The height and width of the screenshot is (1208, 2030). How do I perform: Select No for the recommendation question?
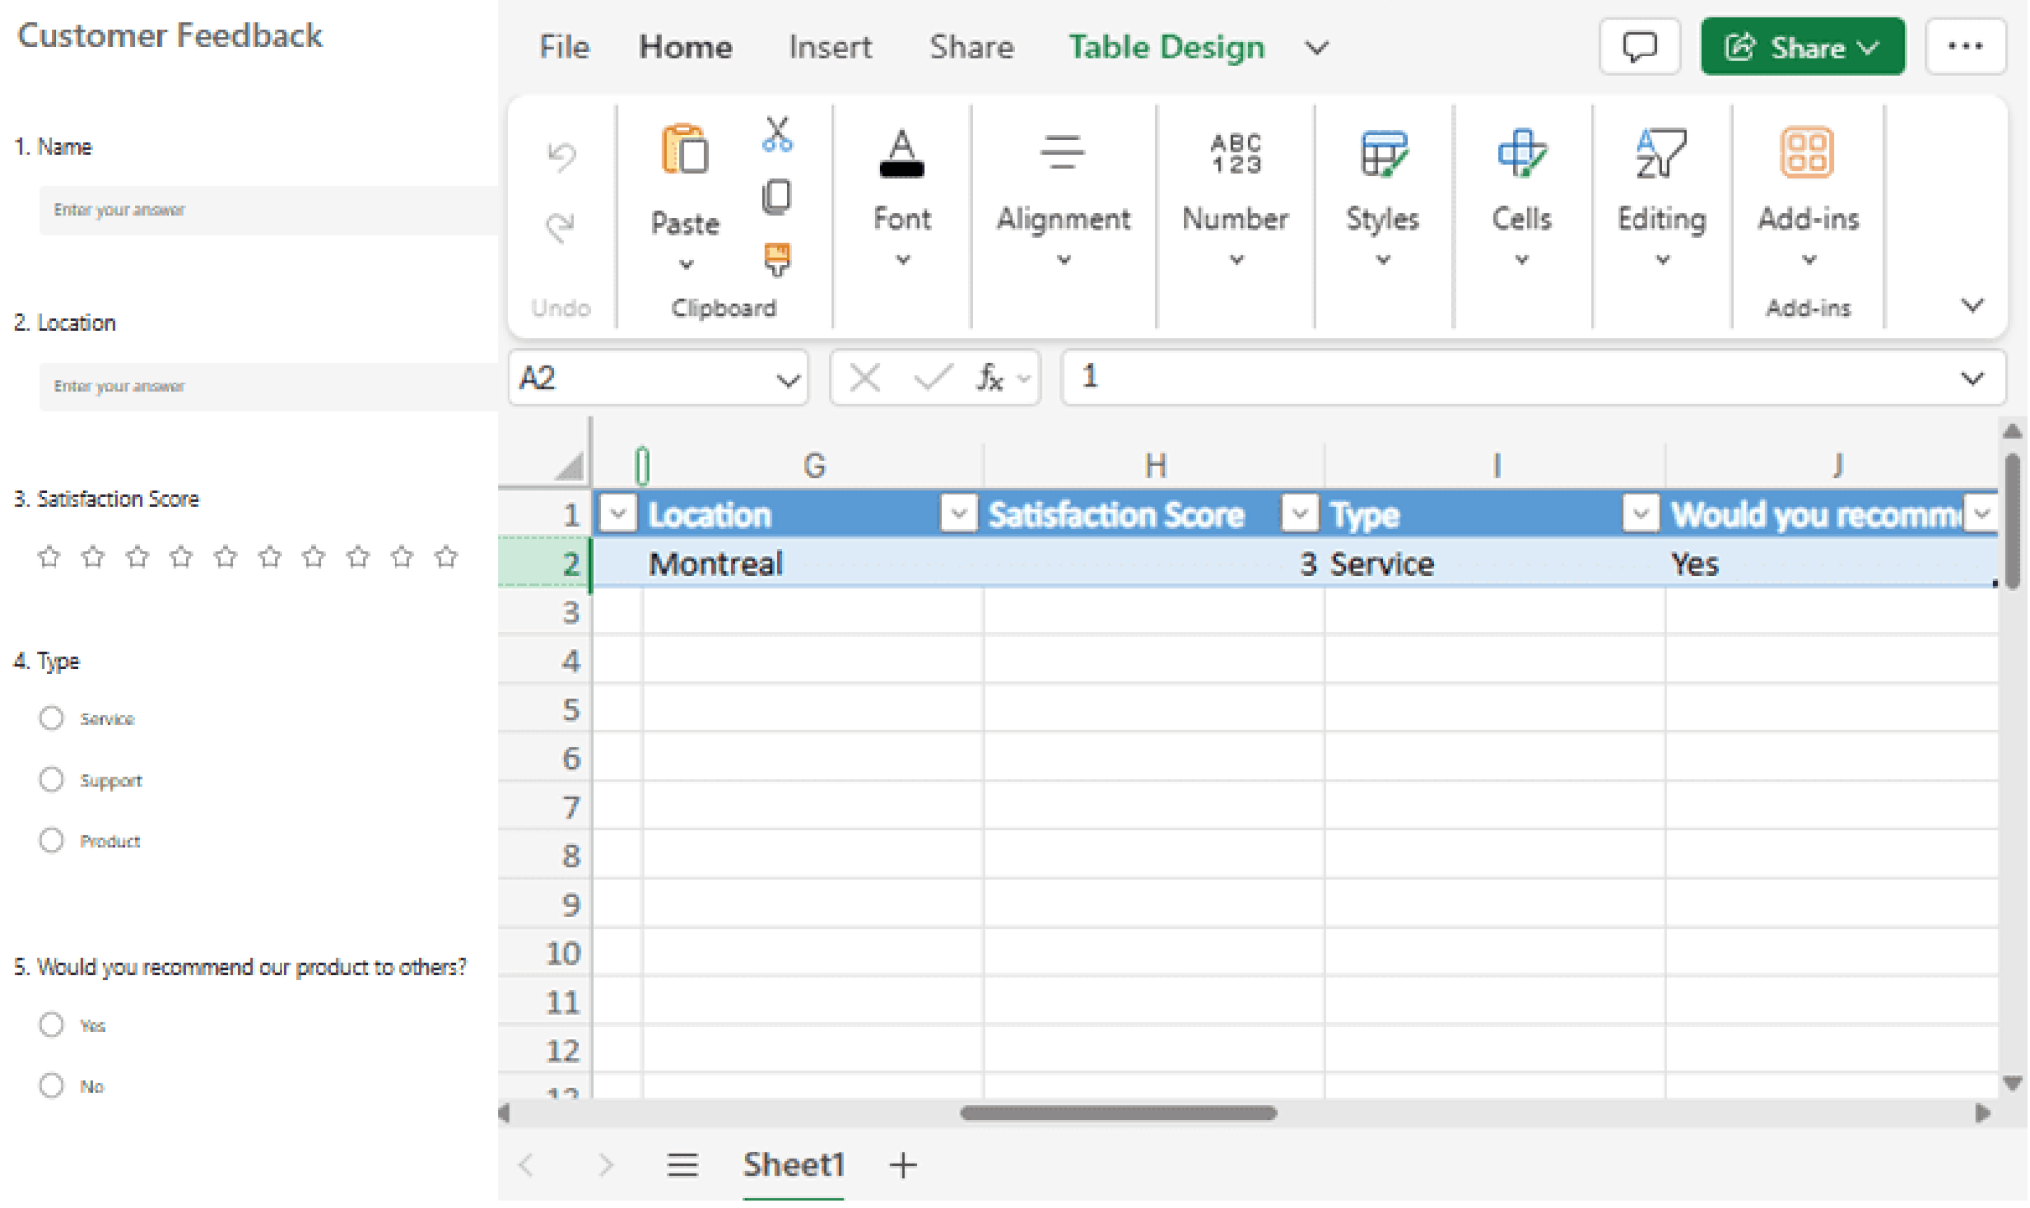tap(52, 1084)
